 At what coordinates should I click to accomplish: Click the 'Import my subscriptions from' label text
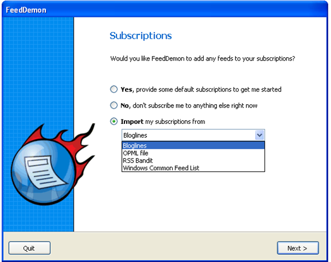[x=163, y=122]
